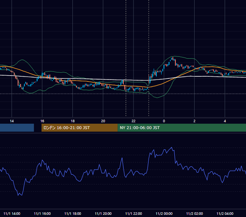Click the highest candlestick after midnight
The image size is (246, 217).
coord(173,59)
